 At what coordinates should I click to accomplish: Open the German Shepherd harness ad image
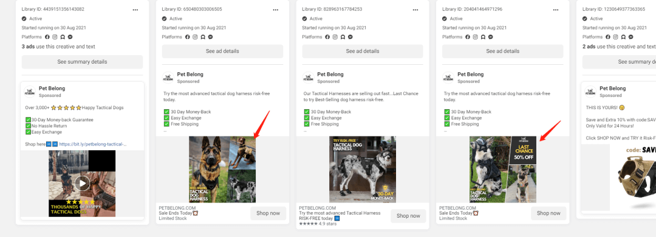(222, 169)
